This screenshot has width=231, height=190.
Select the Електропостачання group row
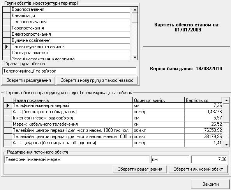point(71,34)
